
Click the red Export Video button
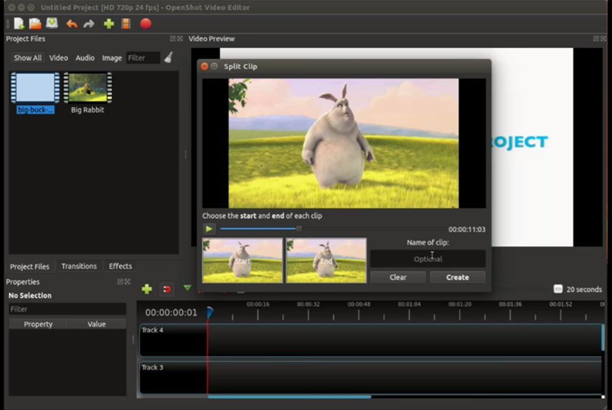[145, 24]
